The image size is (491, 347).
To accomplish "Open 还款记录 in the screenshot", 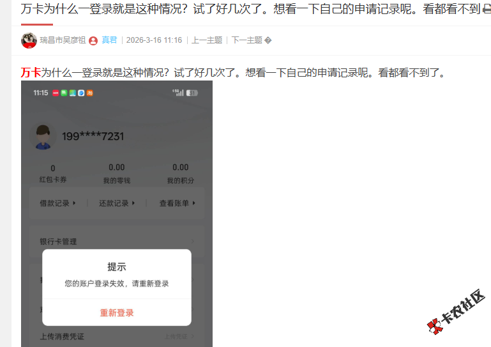I will (x=117, y=203).
